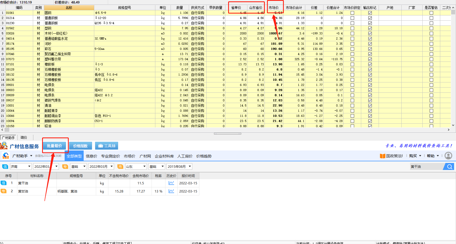Toggle 是否暂估 checkbox for 圆钢 row

[431, 13]
